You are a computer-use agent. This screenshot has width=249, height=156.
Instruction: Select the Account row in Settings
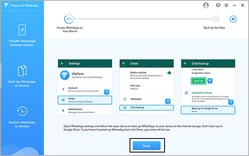point(85,89)
